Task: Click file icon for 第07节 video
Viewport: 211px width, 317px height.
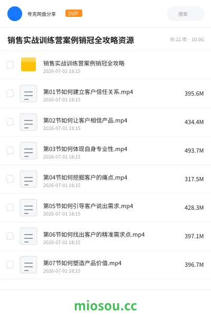Action: [28, 265]
